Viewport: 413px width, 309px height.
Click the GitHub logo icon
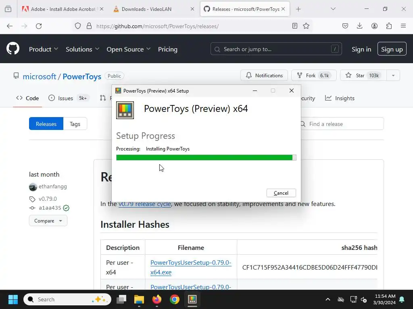click(x=13, y=49)
